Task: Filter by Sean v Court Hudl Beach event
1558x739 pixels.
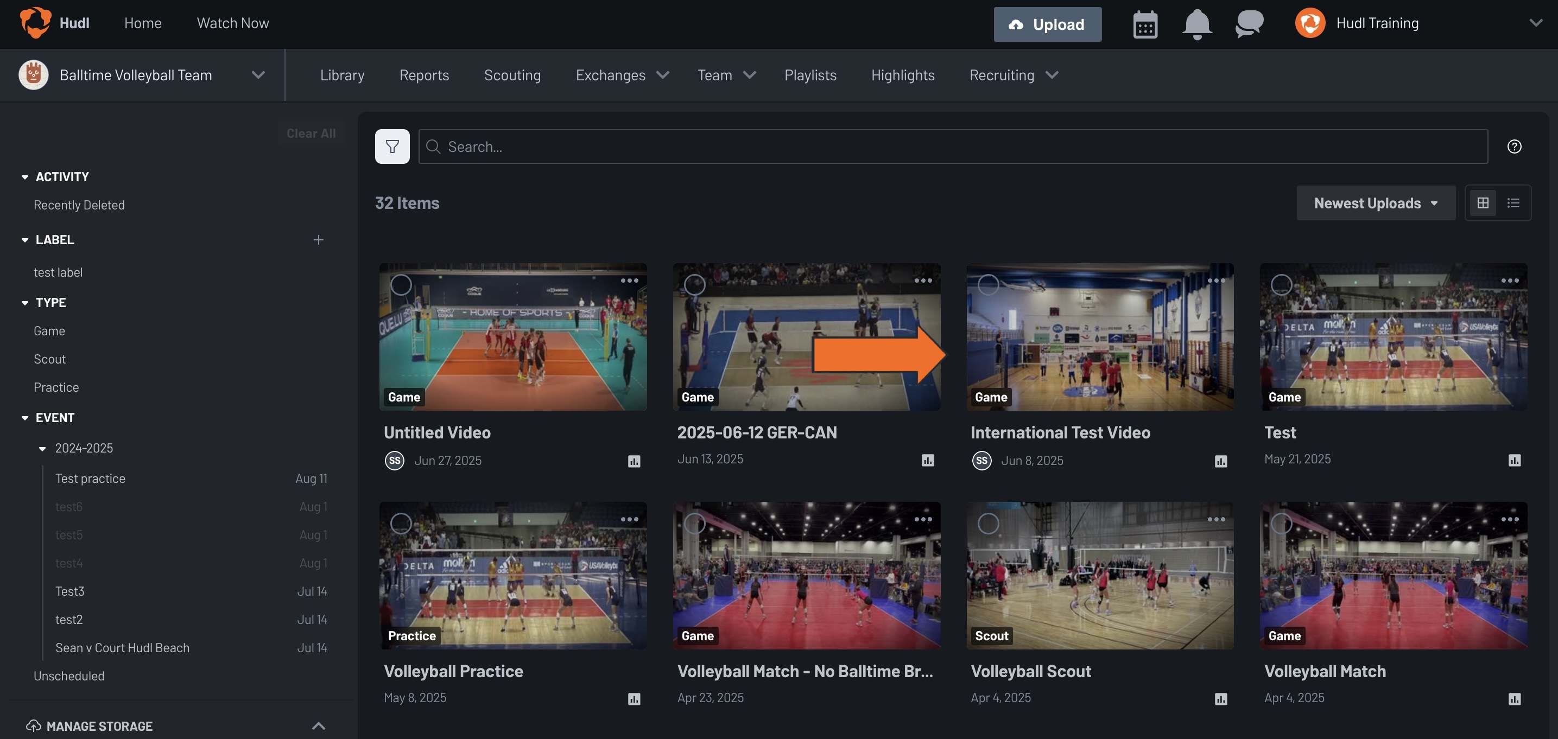Action: coord(122,648)
